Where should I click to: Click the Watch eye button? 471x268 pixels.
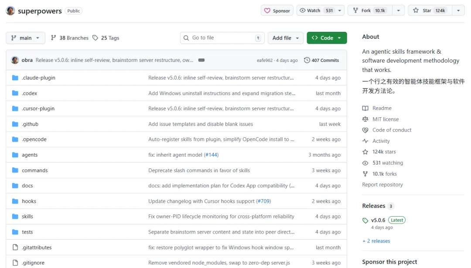pyautogui.click(x=316, y=10)
